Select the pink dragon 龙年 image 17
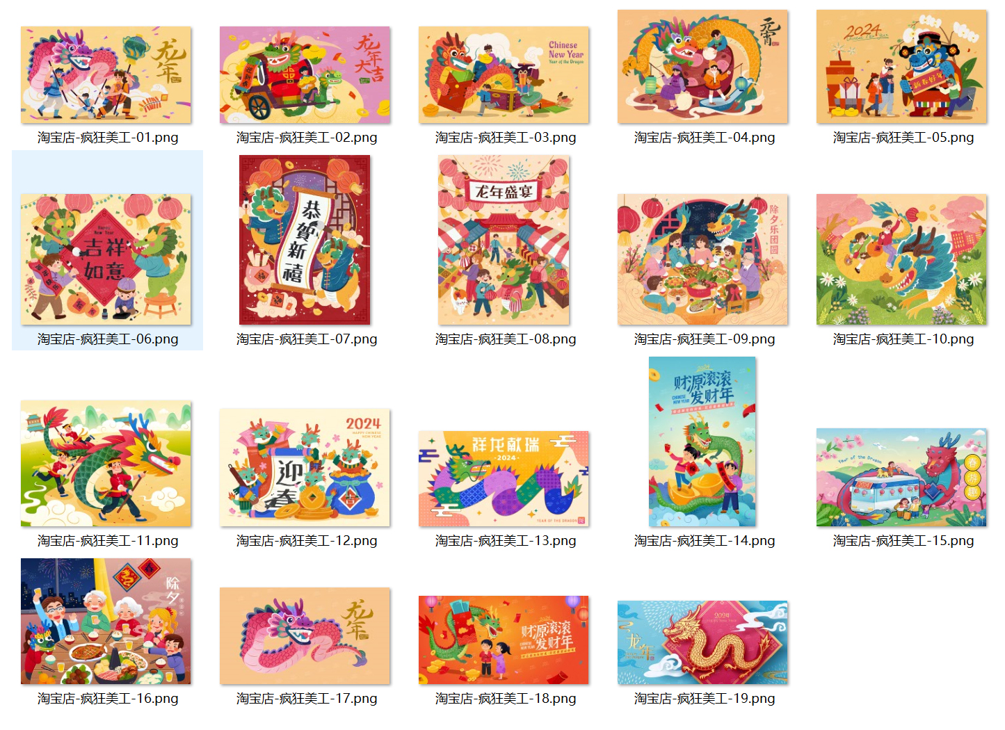Screen dimensions: 1005x730 pyautogui.click(x=305, y=635)
